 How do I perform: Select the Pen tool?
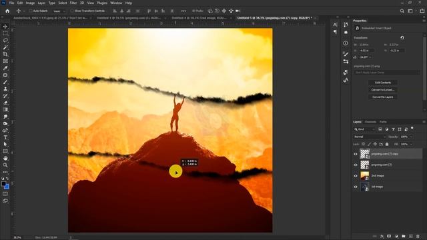tap(5, 131)
